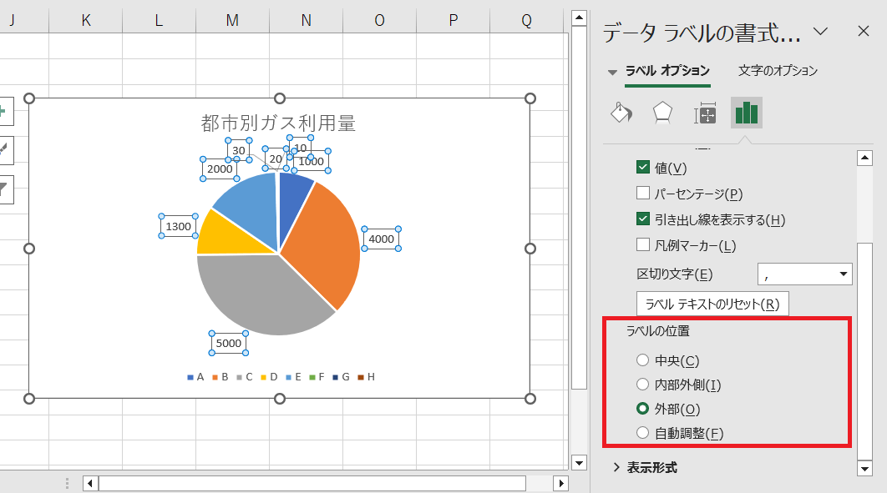
Task: Click the horizontal scrollbar thumb
Action: pos(312,483)
